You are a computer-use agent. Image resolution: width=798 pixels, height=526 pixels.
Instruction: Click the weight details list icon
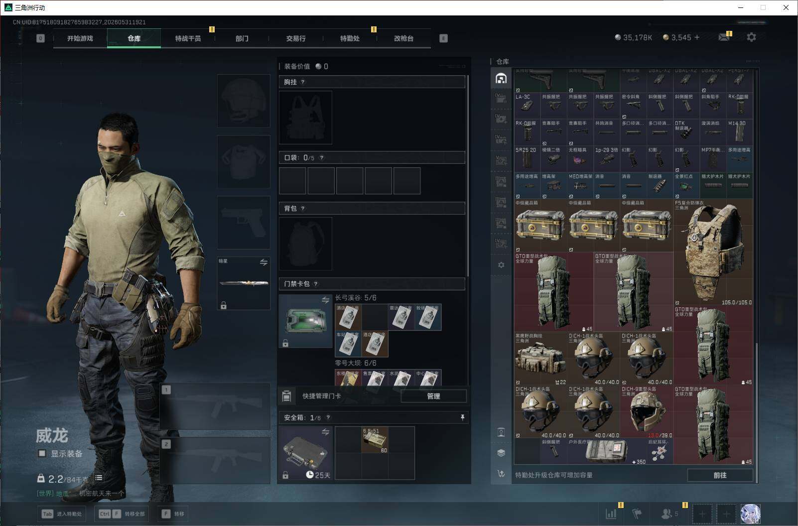pyautogui.click(x=99, y=478)
